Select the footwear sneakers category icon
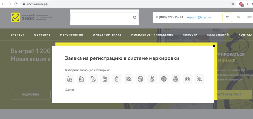This screenshot has width=253, height=119. coord(129,79)
